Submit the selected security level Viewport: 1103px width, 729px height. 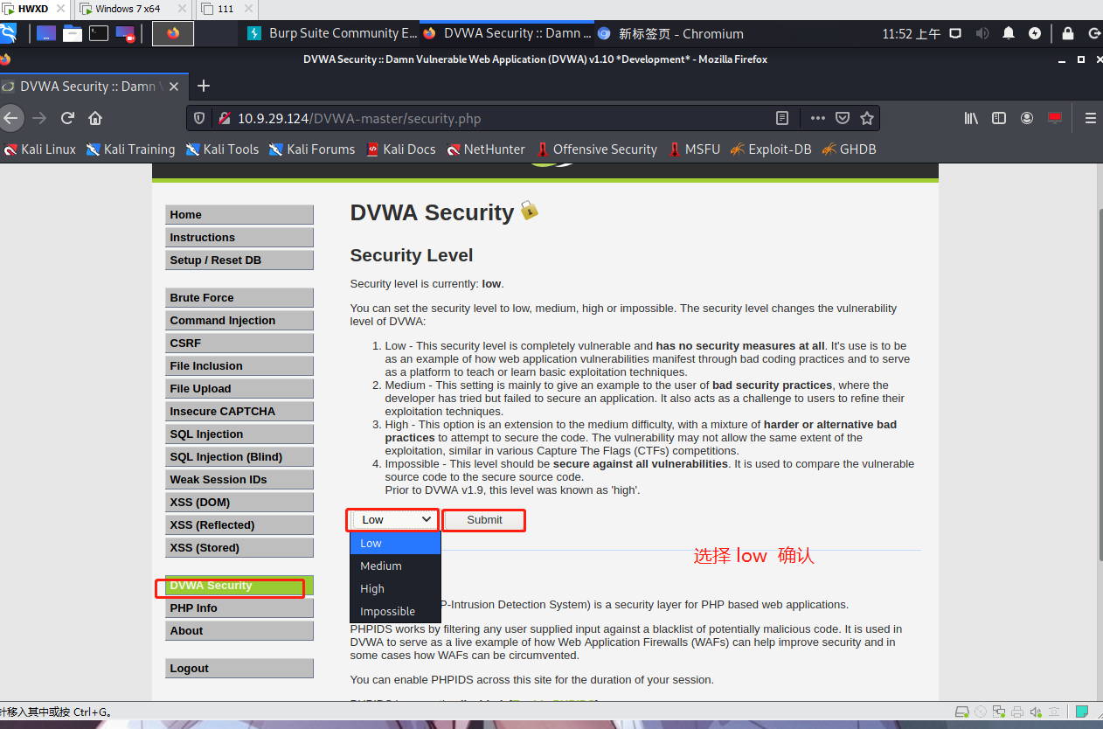click(x=484, y=520)
